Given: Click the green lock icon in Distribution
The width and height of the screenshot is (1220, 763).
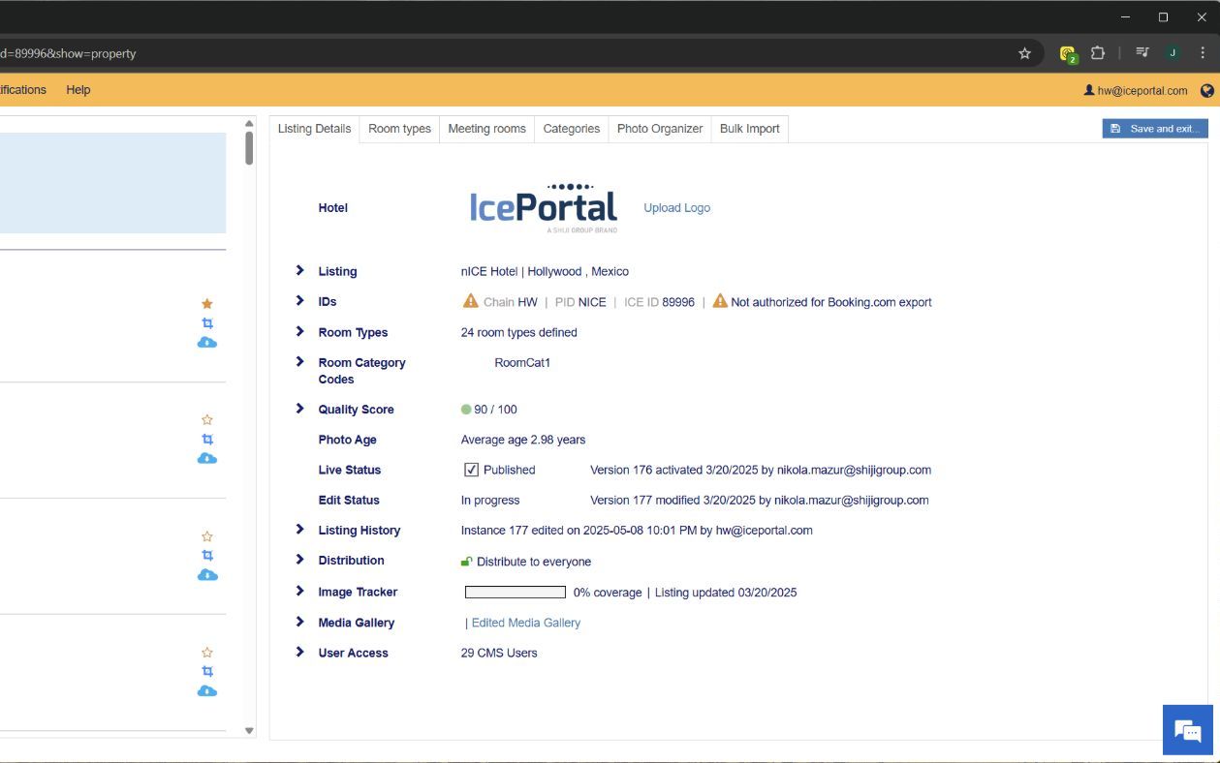Looking at the screenshot, I should (466, 562).
